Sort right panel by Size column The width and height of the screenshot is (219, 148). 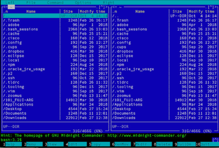tap(177, 11)
